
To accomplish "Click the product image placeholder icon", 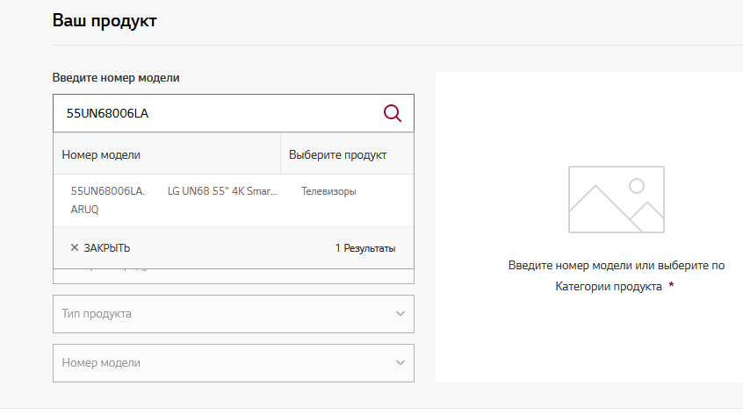I will point(616,198).
